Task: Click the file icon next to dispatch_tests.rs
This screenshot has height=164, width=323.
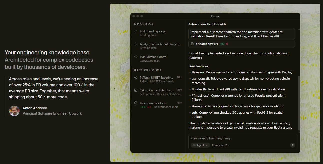Action: tap(192, 44)
